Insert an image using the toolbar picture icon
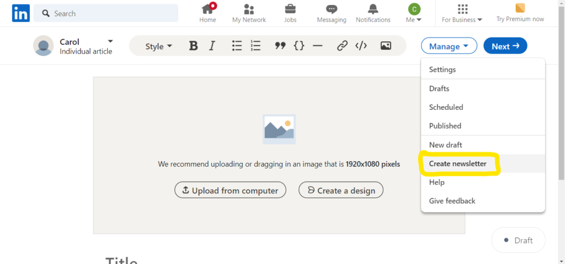The width and height of the screenshot is (565, 264). [386, 46]
